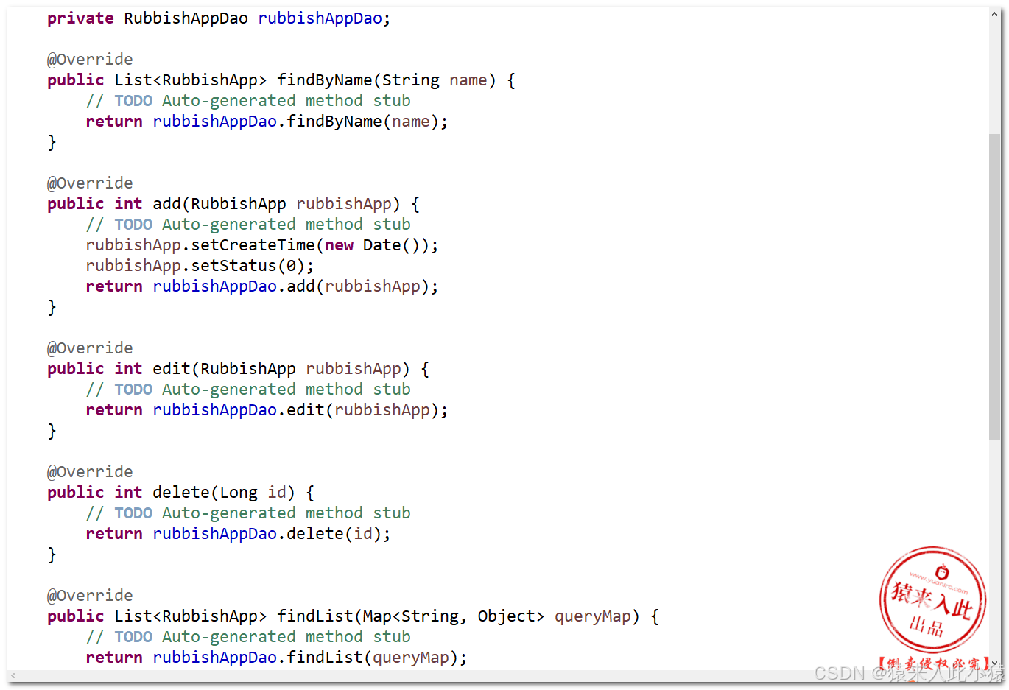
Task: Click the TODO comment inside the delete method
Action: [x=248, y=513]
